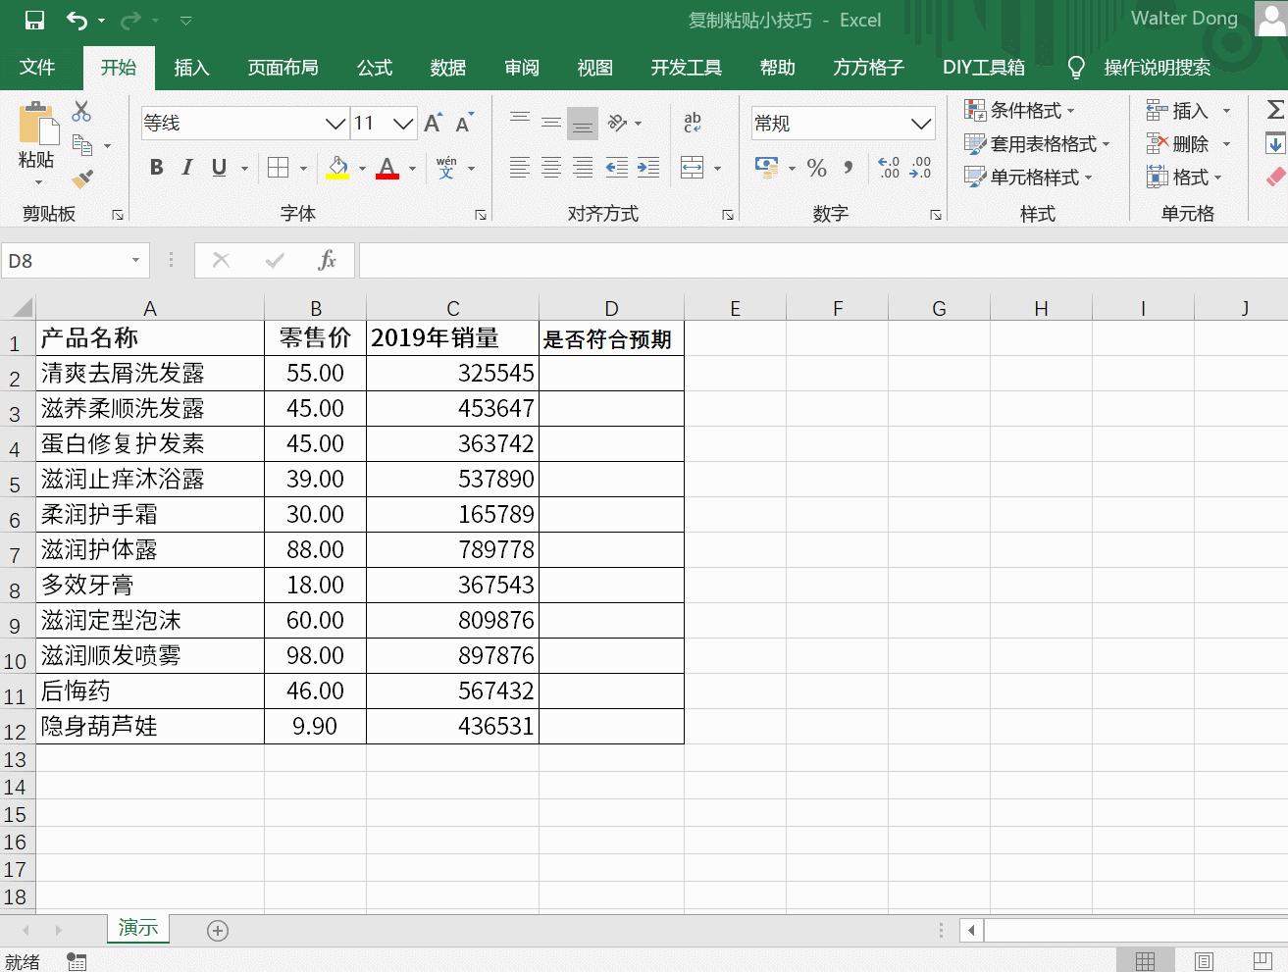
Task: Switch to the 数据 ribbon tab
Action: tap(447, 68)
